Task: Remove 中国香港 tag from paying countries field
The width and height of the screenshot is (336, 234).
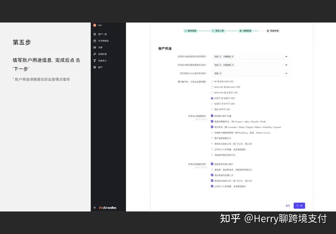Action: pyautogui.click(x=233, y=65)
